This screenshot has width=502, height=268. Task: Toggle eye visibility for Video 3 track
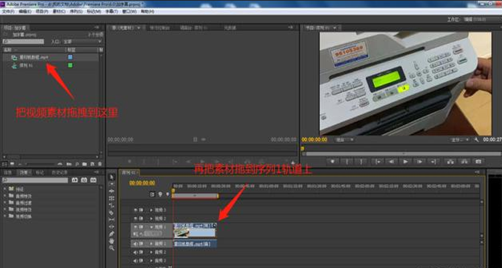coord(135,210)
